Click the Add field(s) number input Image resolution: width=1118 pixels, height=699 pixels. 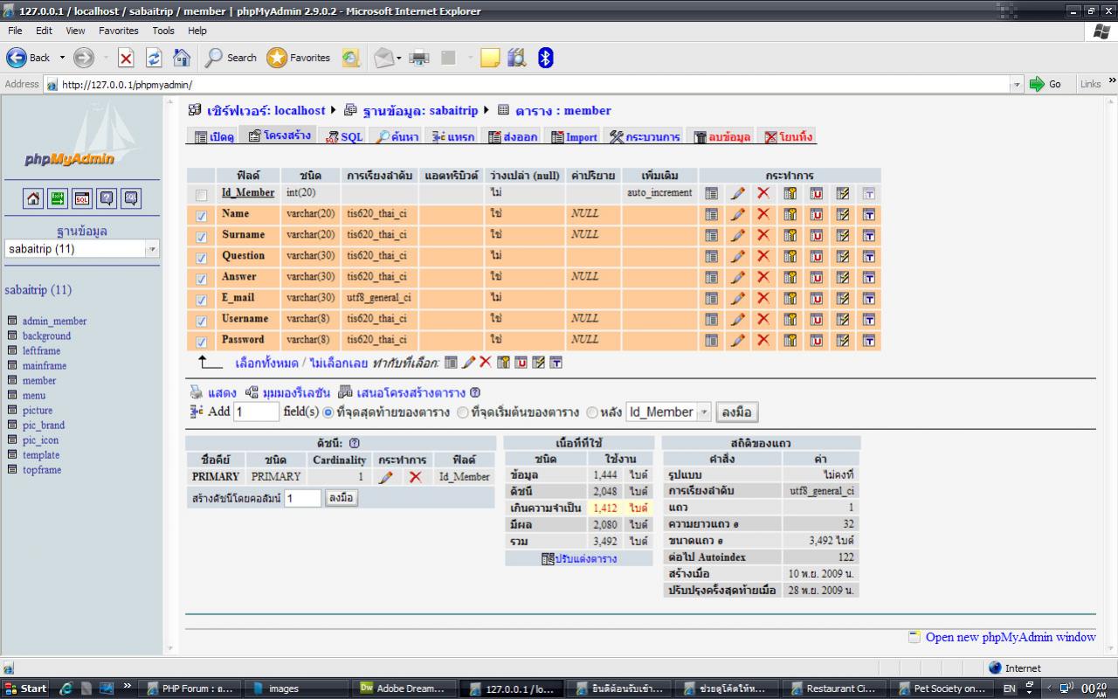point(256,412)
